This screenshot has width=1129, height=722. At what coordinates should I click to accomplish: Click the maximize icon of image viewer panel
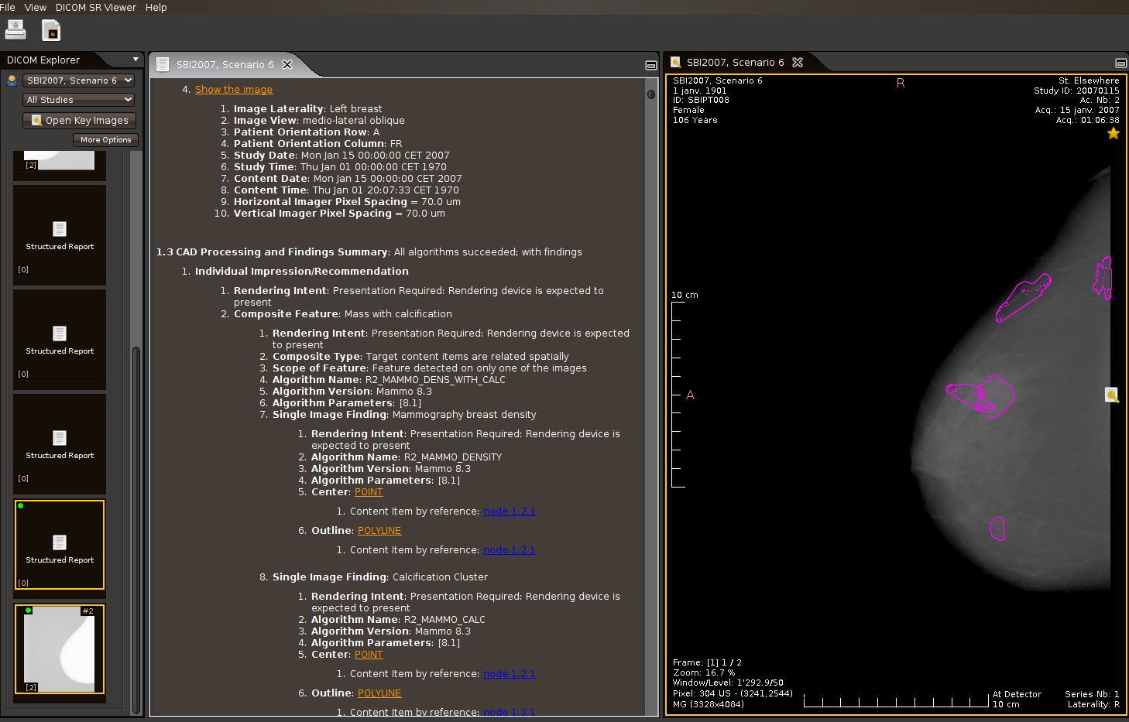point(1120,63)
